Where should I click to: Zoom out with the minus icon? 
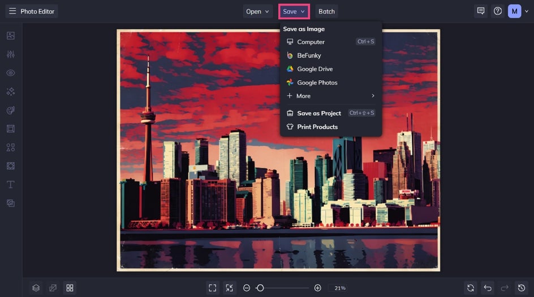(247, 288)
